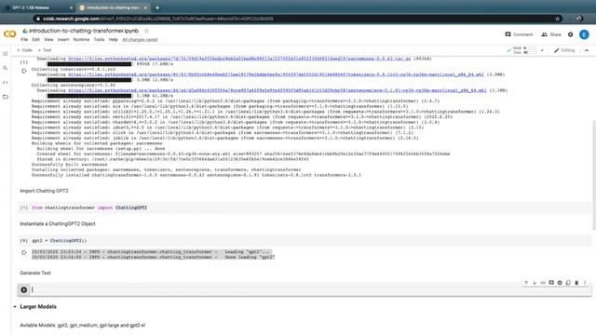
Task: Collapse the header with the chevron
Action: pos(587,50)
